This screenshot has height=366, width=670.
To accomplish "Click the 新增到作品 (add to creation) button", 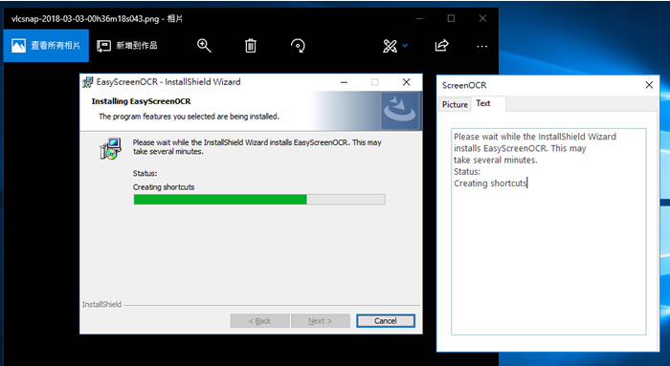I will click(x=127, y=45).
